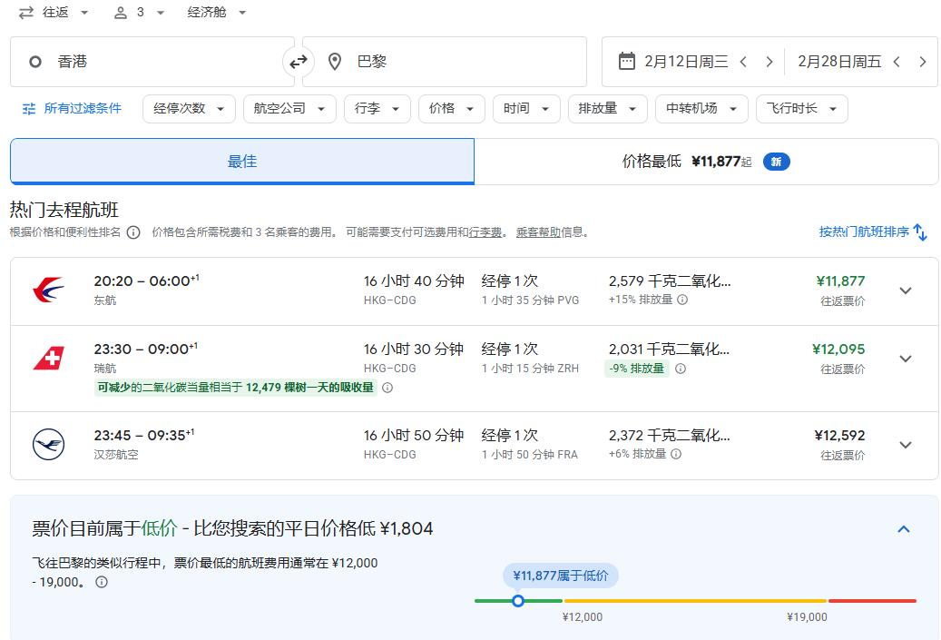Image resolution: width=941 pixels, height=640 pixels.
Task: Click info icon next to +6% emissions
Action: click(x=676, y=454)
